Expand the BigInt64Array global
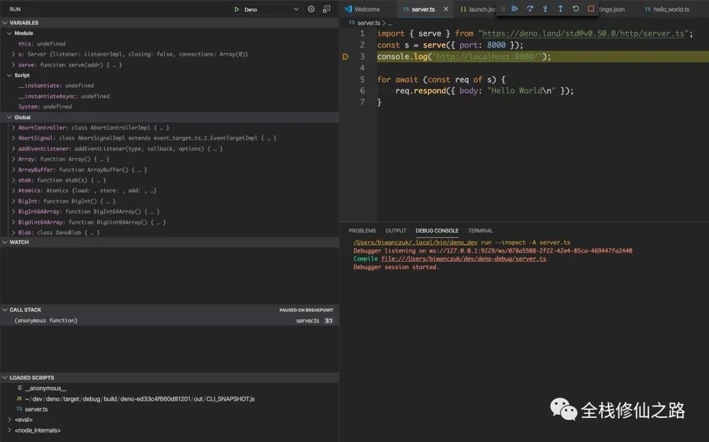Viewport: 709px width, 442px height. tap(13, 212)
